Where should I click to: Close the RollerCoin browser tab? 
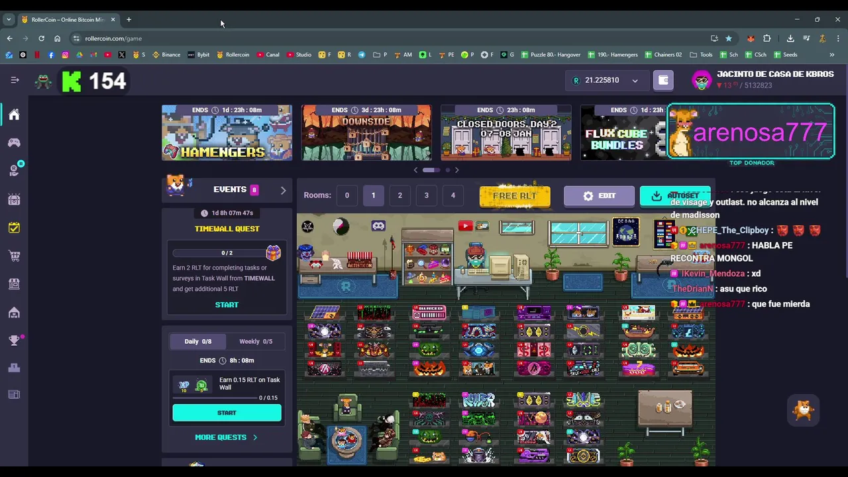click(113, 20)
